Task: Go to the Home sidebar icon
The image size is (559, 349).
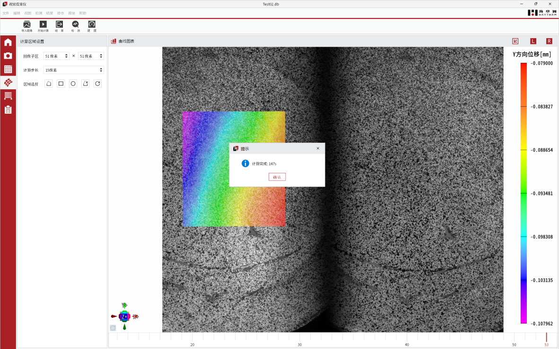Action: (8, 43)
